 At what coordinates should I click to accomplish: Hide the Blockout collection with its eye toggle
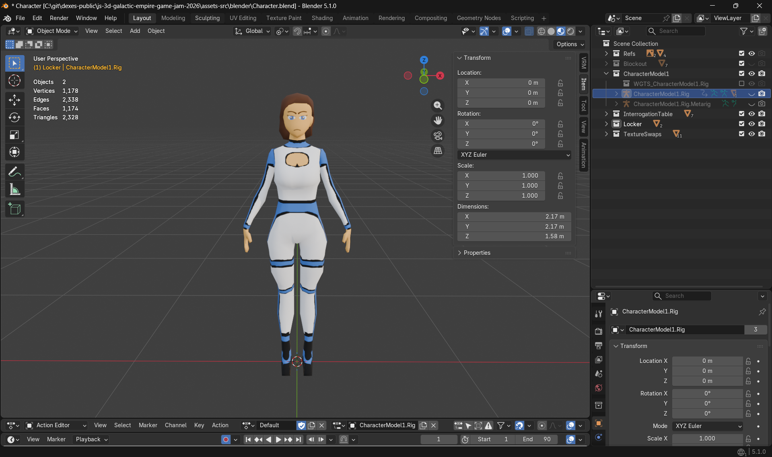[x=752, y=64]
